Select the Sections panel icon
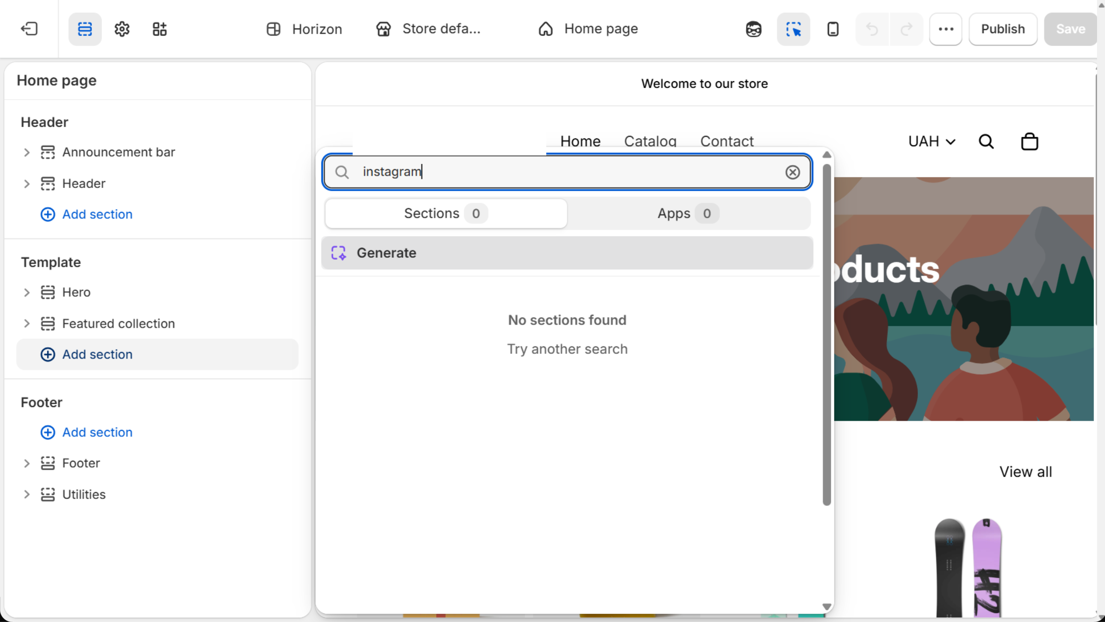 tap(85, 29)
